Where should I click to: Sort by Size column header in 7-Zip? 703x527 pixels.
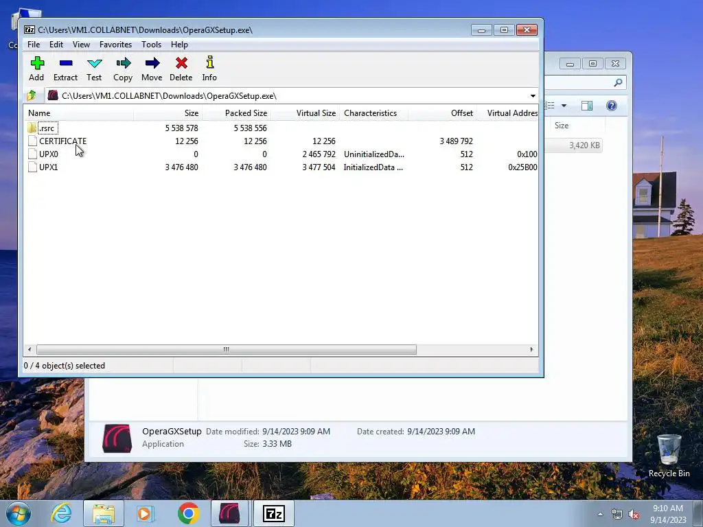[168, 113]
